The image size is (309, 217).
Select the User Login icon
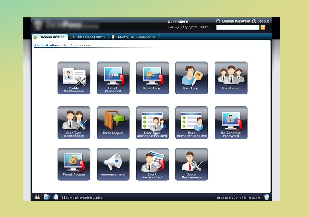191,78
